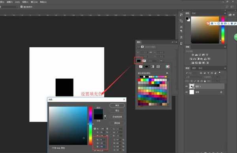Open the stroke type dropdown in Properties
This screenshot has width=237, height=153.
point(162,61)
